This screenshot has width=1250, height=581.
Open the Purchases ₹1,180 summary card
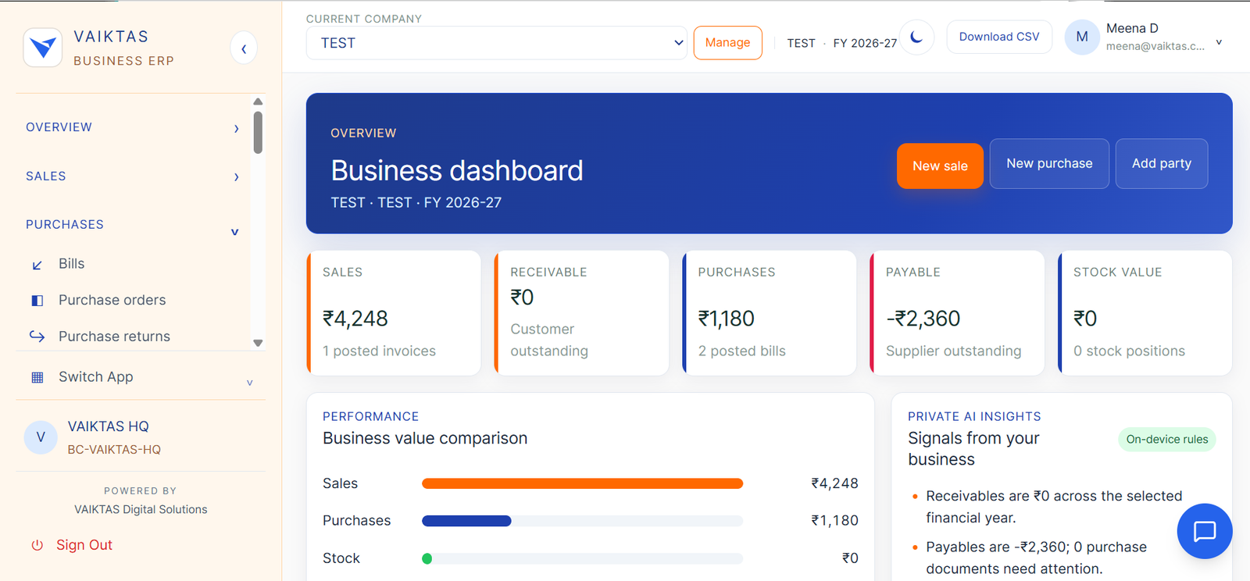[x=770, y=313]
